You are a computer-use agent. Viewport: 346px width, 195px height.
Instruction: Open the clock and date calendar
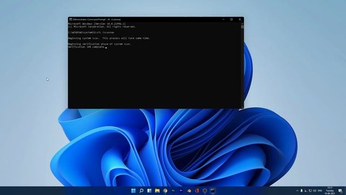click(x=330, y=191)
